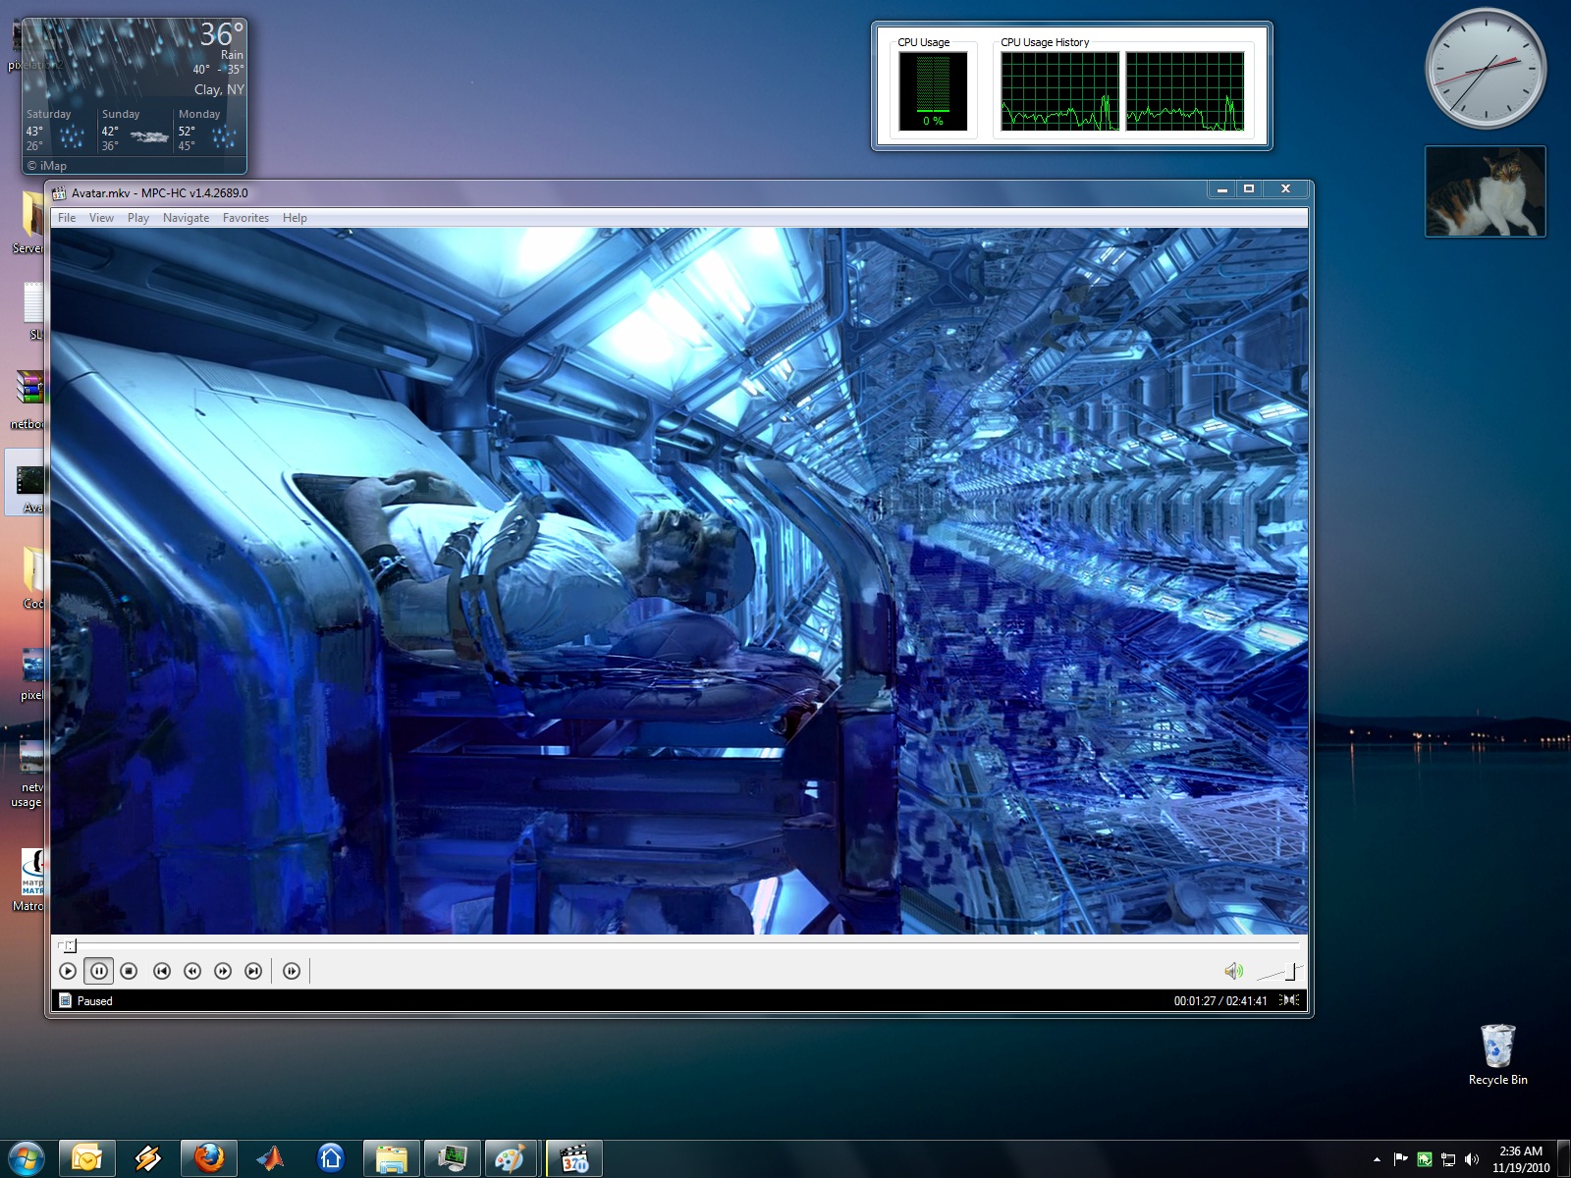This screenshot has width=1571, height=1178.
Task: Toggle the Pause button
Action: 99,971
